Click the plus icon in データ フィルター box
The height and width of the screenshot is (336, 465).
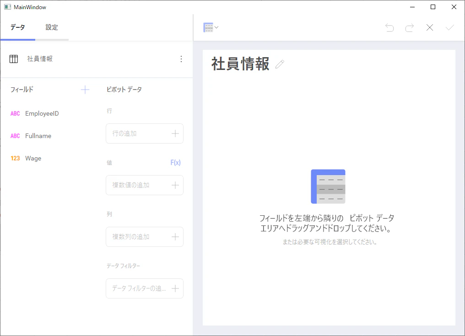175,288
